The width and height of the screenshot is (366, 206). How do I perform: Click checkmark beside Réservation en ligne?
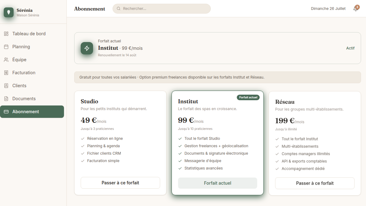[x=83, y=139]
